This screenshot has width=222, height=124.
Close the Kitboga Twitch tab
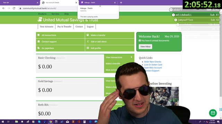pyautogui.click(x=115, y=2)
